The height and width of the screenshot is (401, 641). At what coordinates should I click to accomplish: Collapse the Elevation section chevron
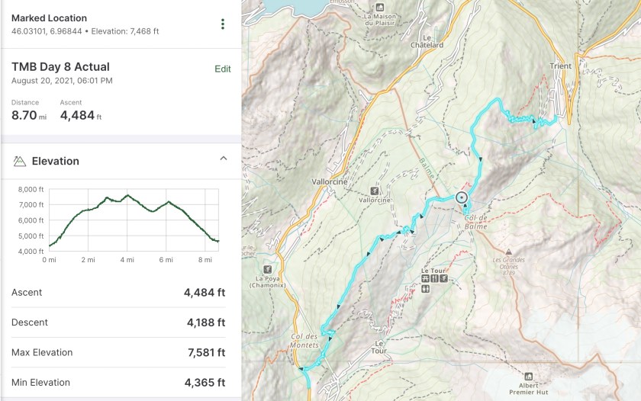[224, 159]
